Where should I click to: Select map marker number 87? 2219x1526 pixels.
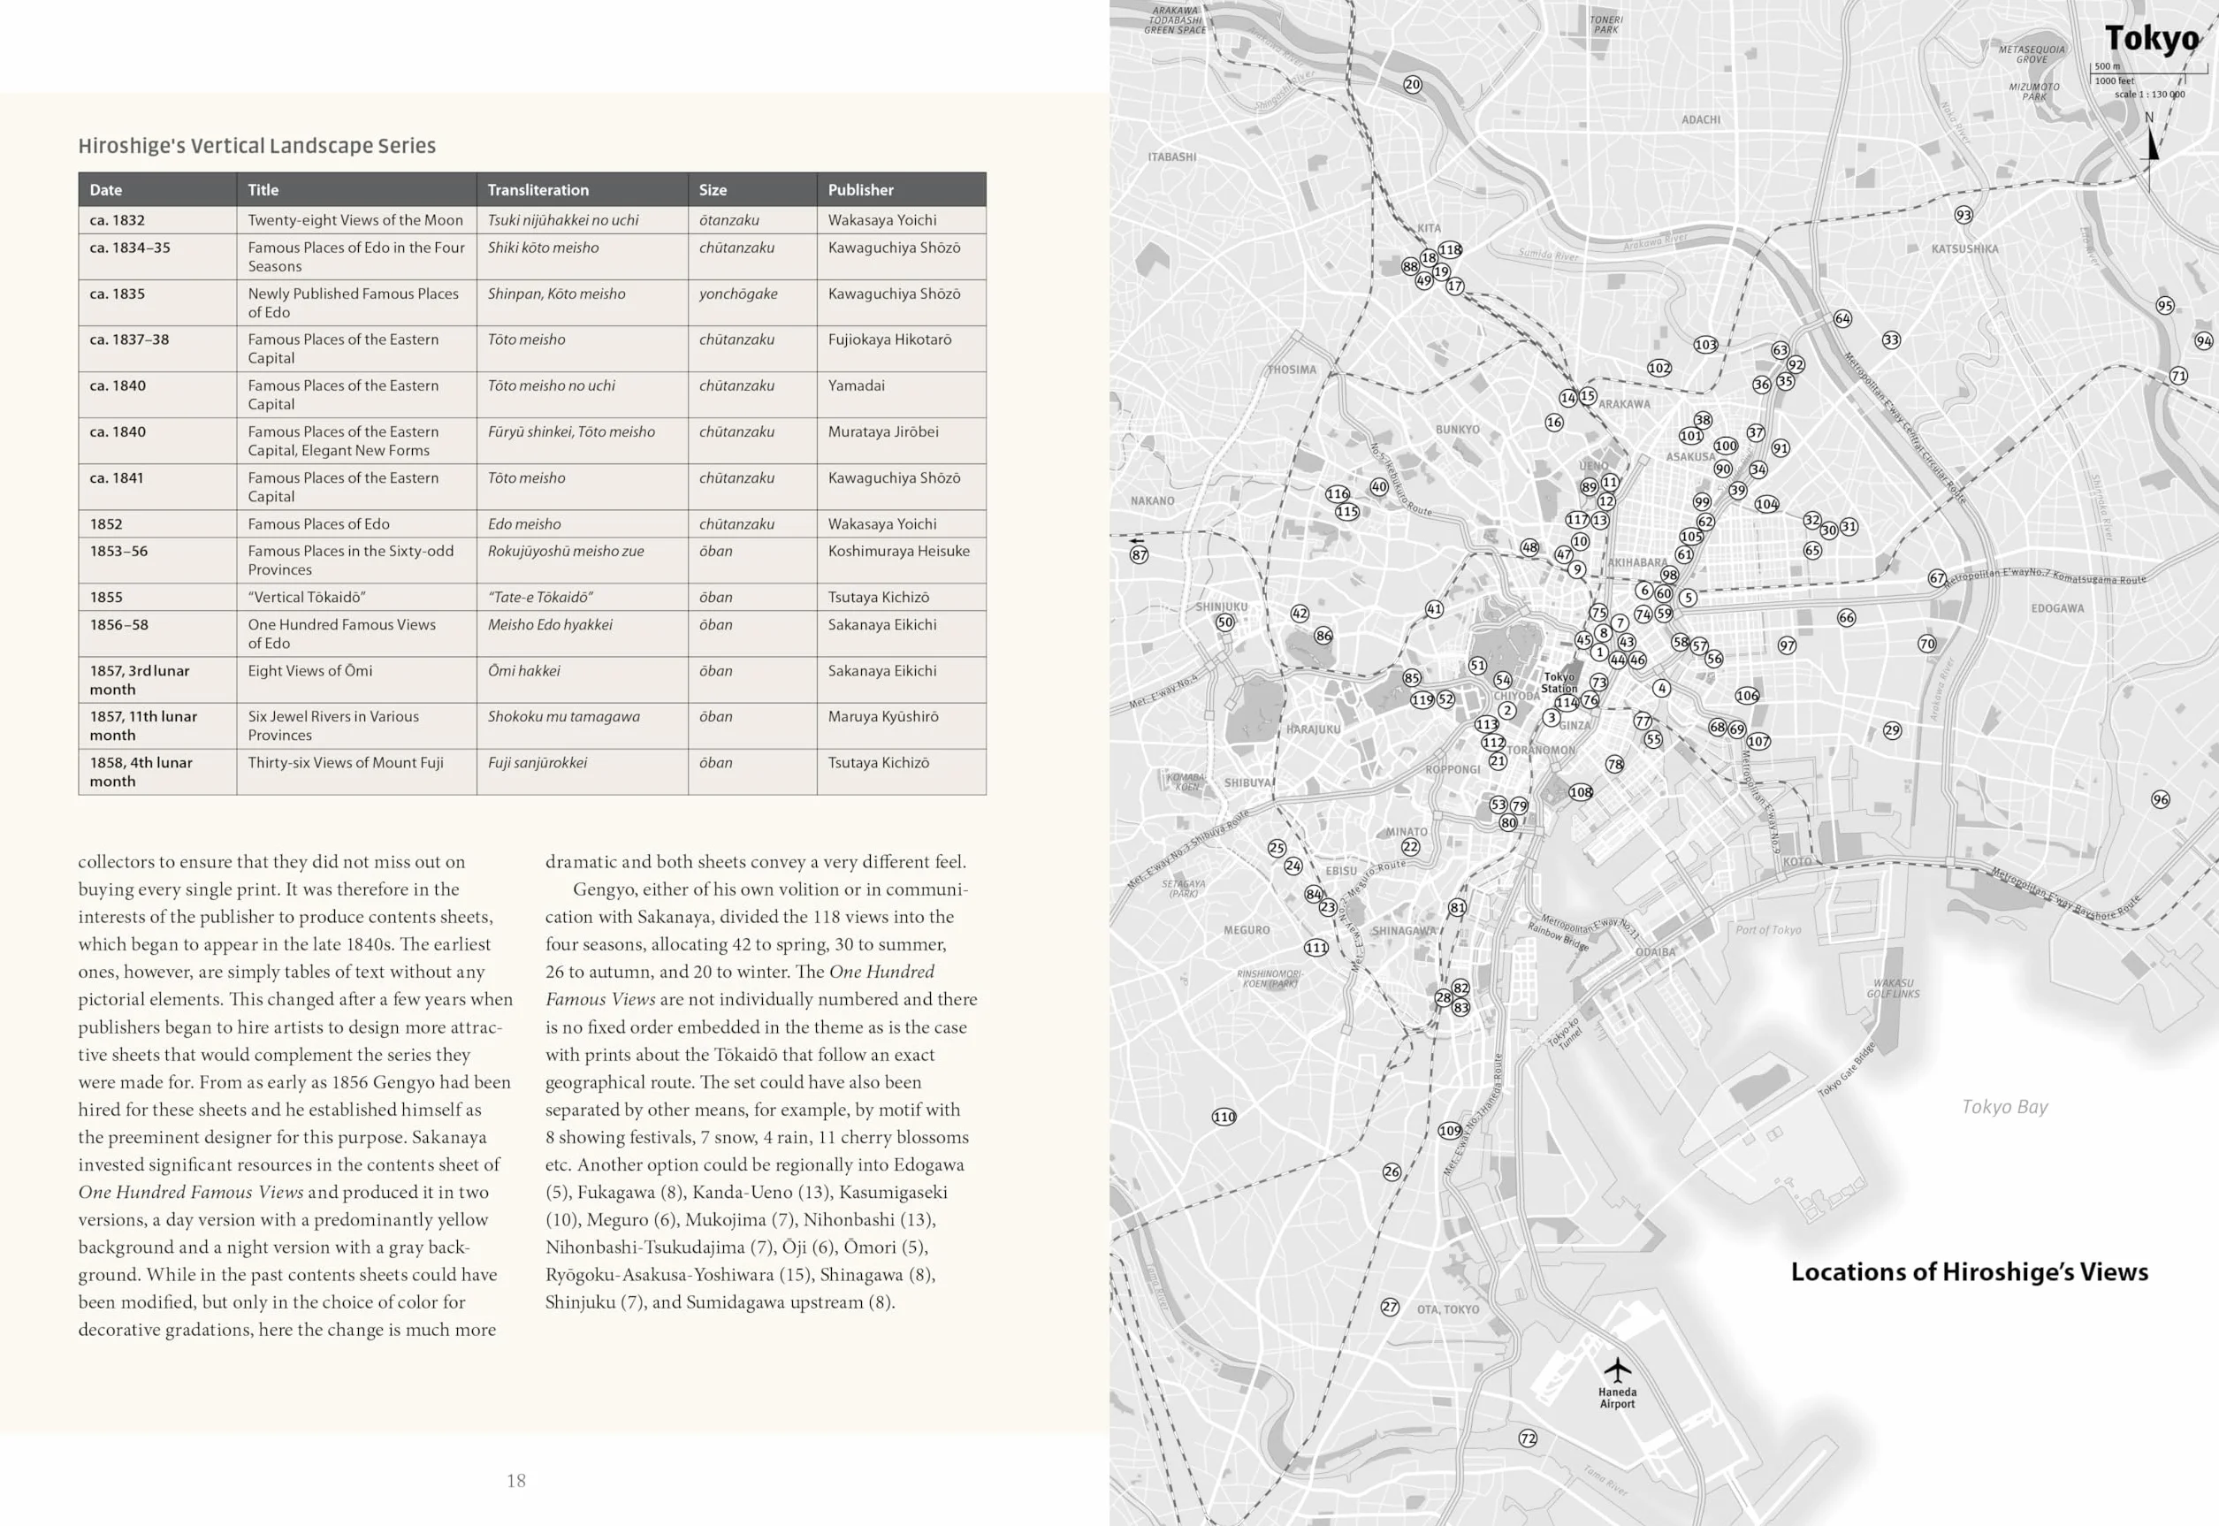coord(1139,554)
